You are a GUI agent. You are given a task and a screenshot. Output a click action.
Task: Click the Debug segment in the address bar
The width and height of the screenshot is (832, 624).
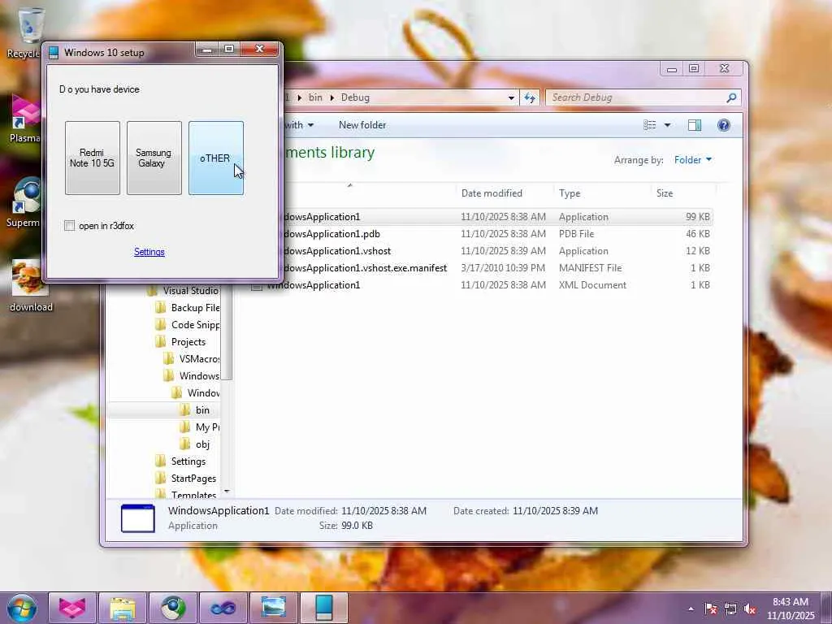pos(355,97)
